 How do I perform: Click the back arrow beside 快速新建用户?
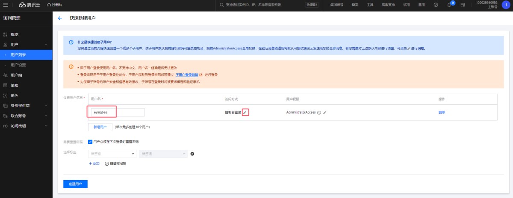click(x=60, y=18)
